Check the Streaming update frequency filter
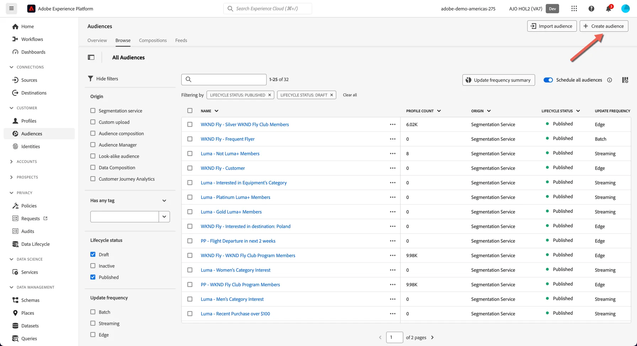 pos(93,323)
